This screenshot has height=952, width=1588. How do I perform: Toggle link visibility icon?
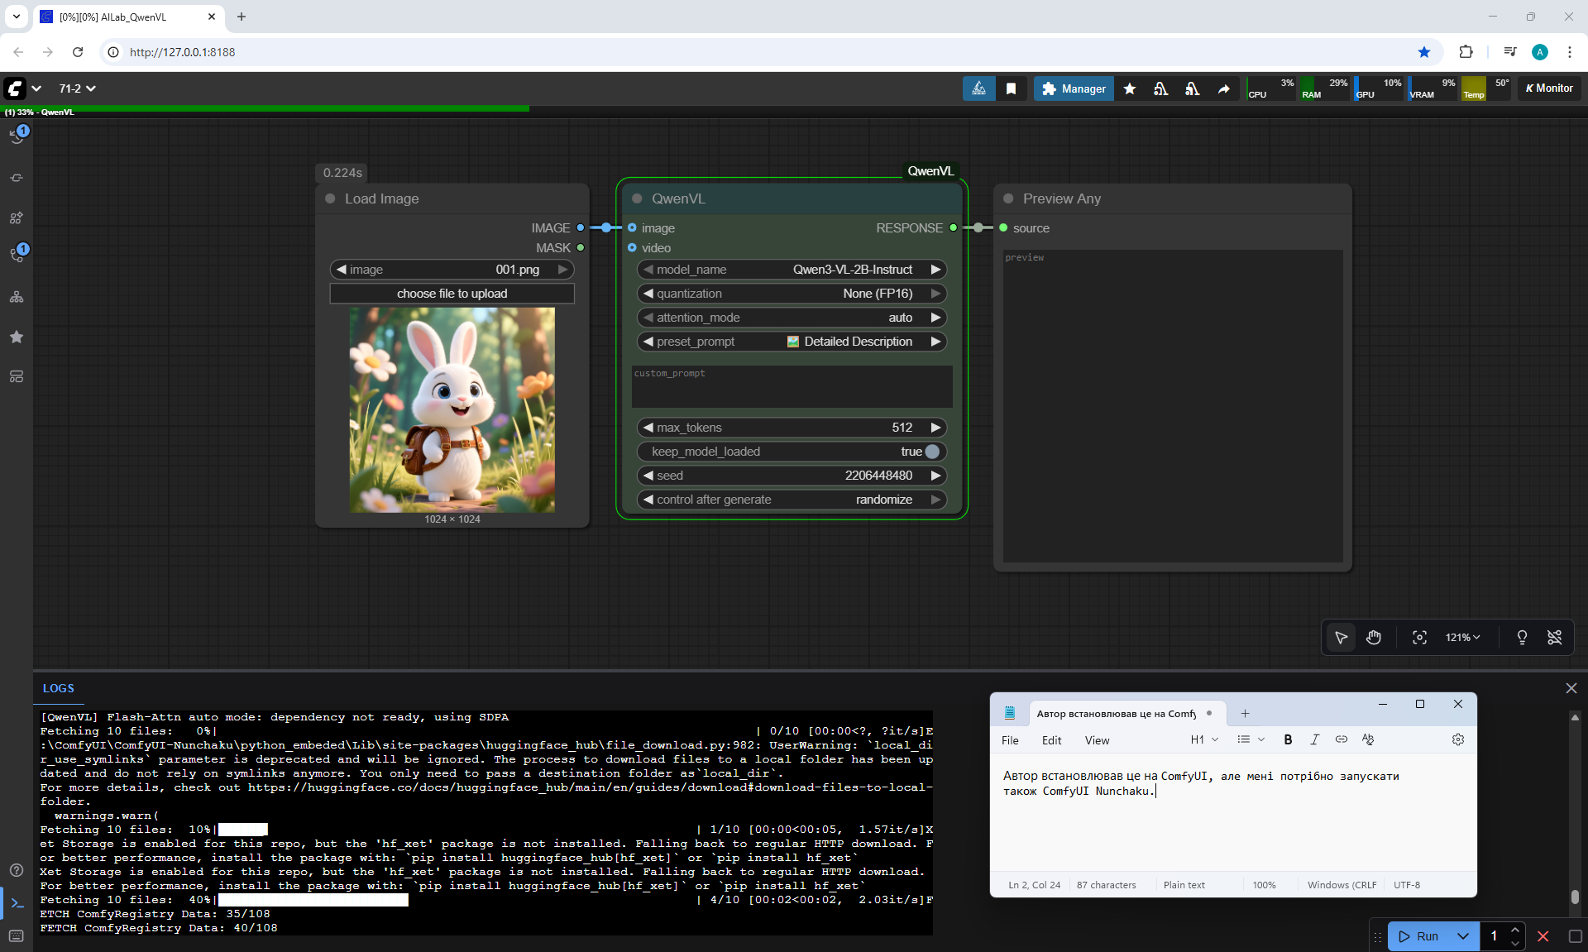click(1554, 637)
